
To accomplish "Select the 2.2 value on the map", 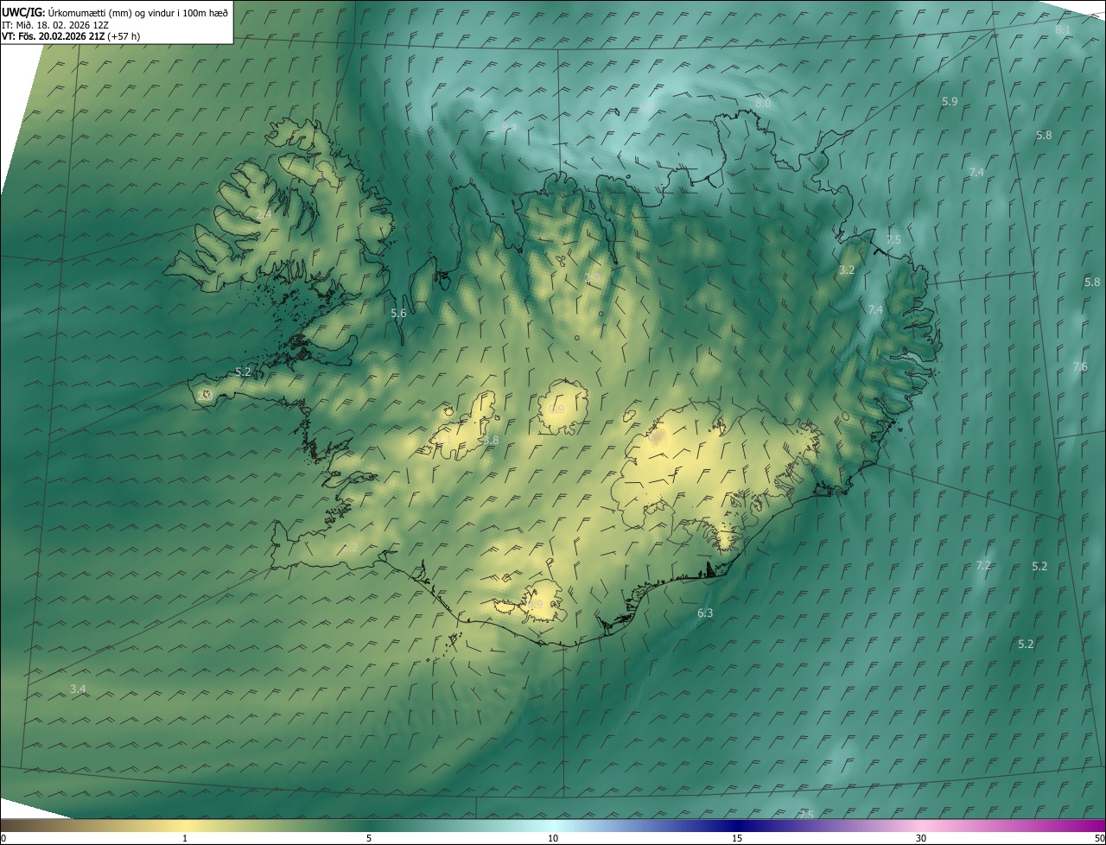I will [x=350, y=548].
